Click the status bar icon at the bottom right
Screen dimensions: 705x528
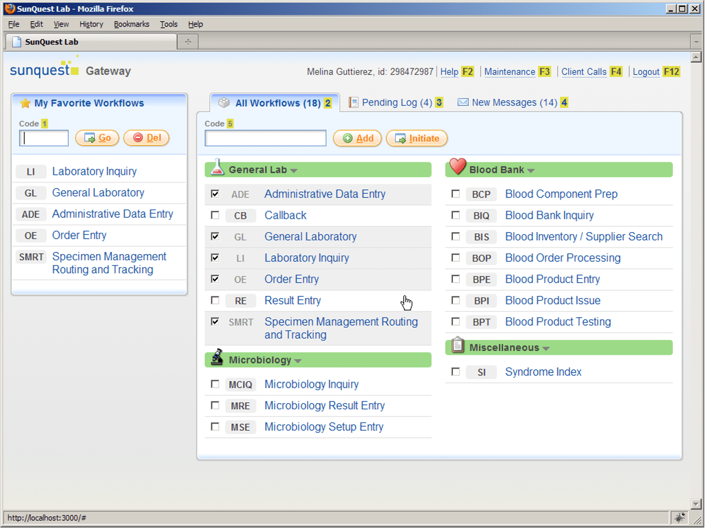680,518
